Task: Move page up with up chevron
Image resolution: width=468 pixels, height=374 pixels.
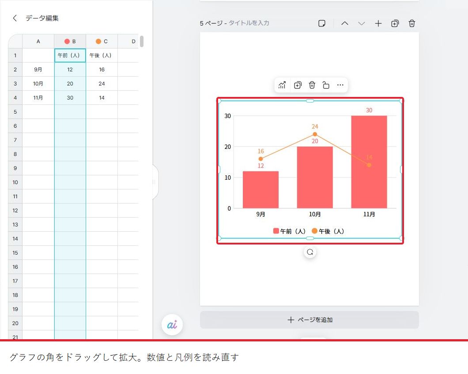Action: coord(345,23)
